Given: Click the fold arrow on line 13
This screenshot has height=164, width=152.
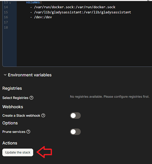Looking at the screenshot, I should point(10,3).
